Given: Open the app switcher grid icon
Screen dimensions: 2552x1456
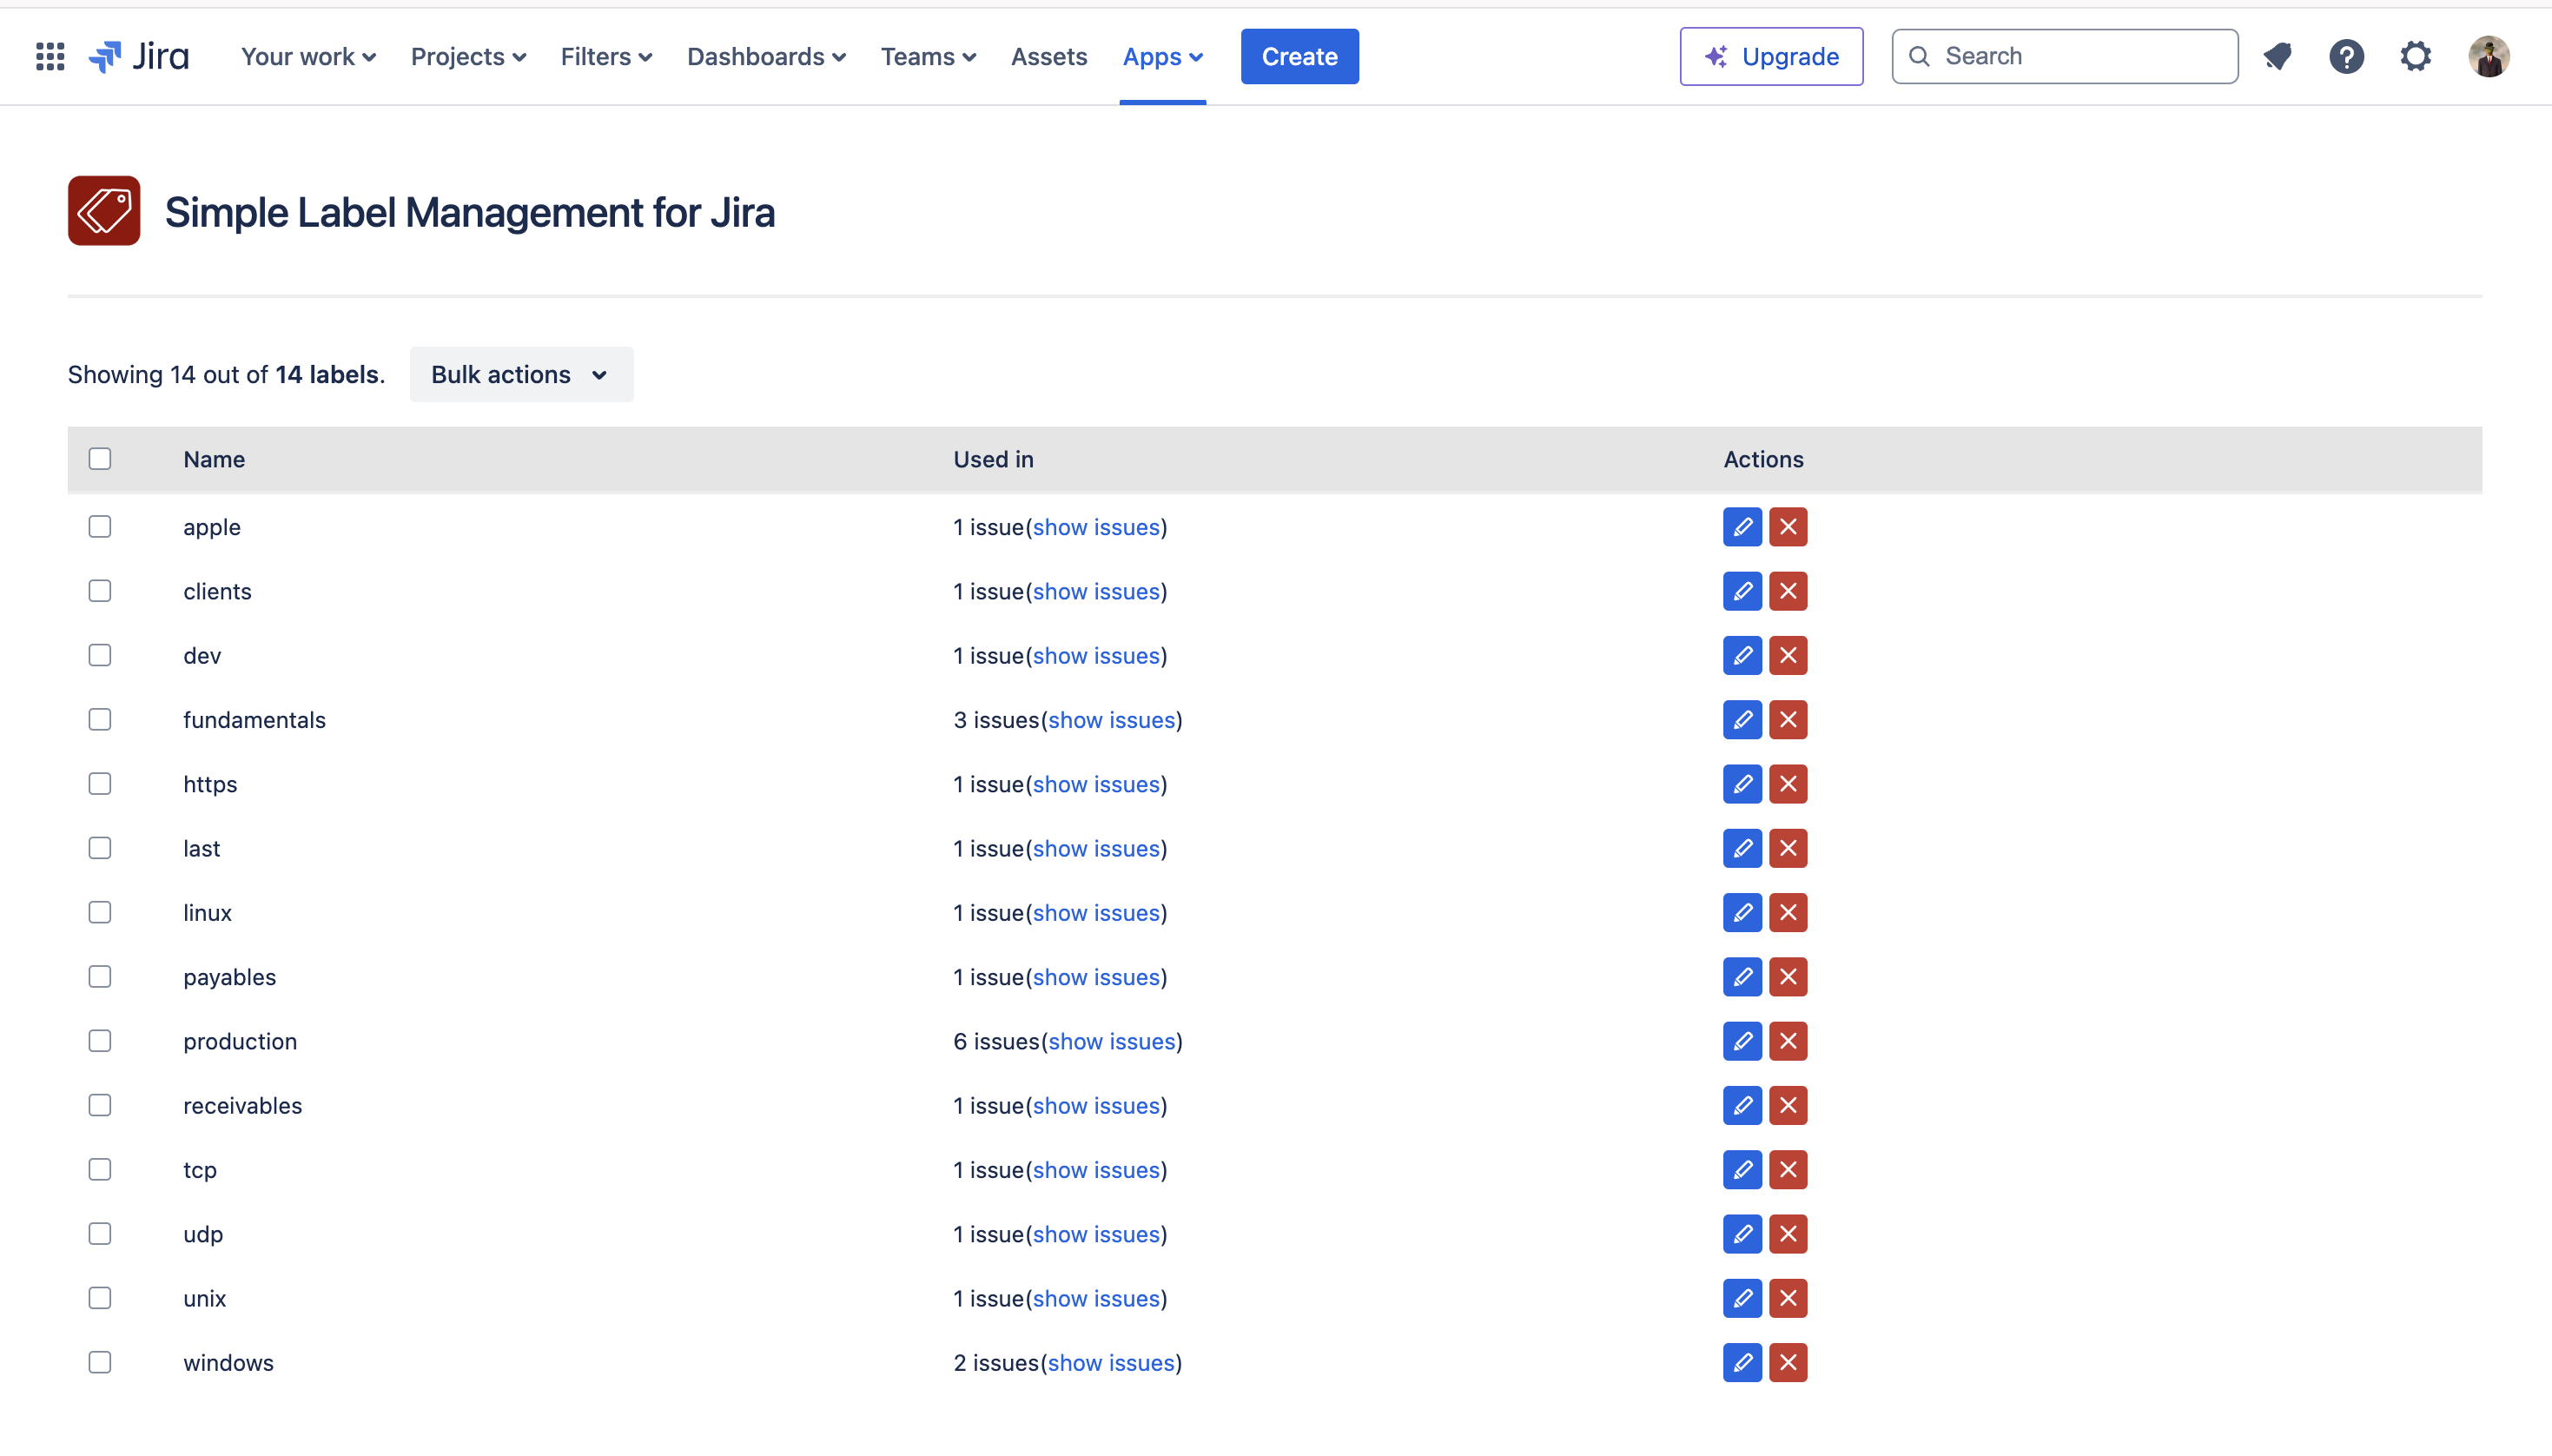Looking at the screenshot, I should 50,56.
